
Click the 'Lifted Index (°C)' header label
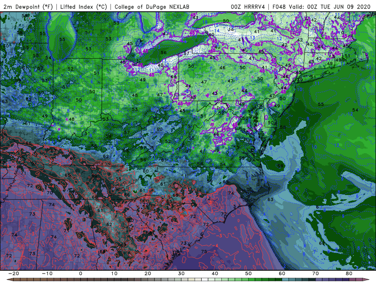[84, 7]
